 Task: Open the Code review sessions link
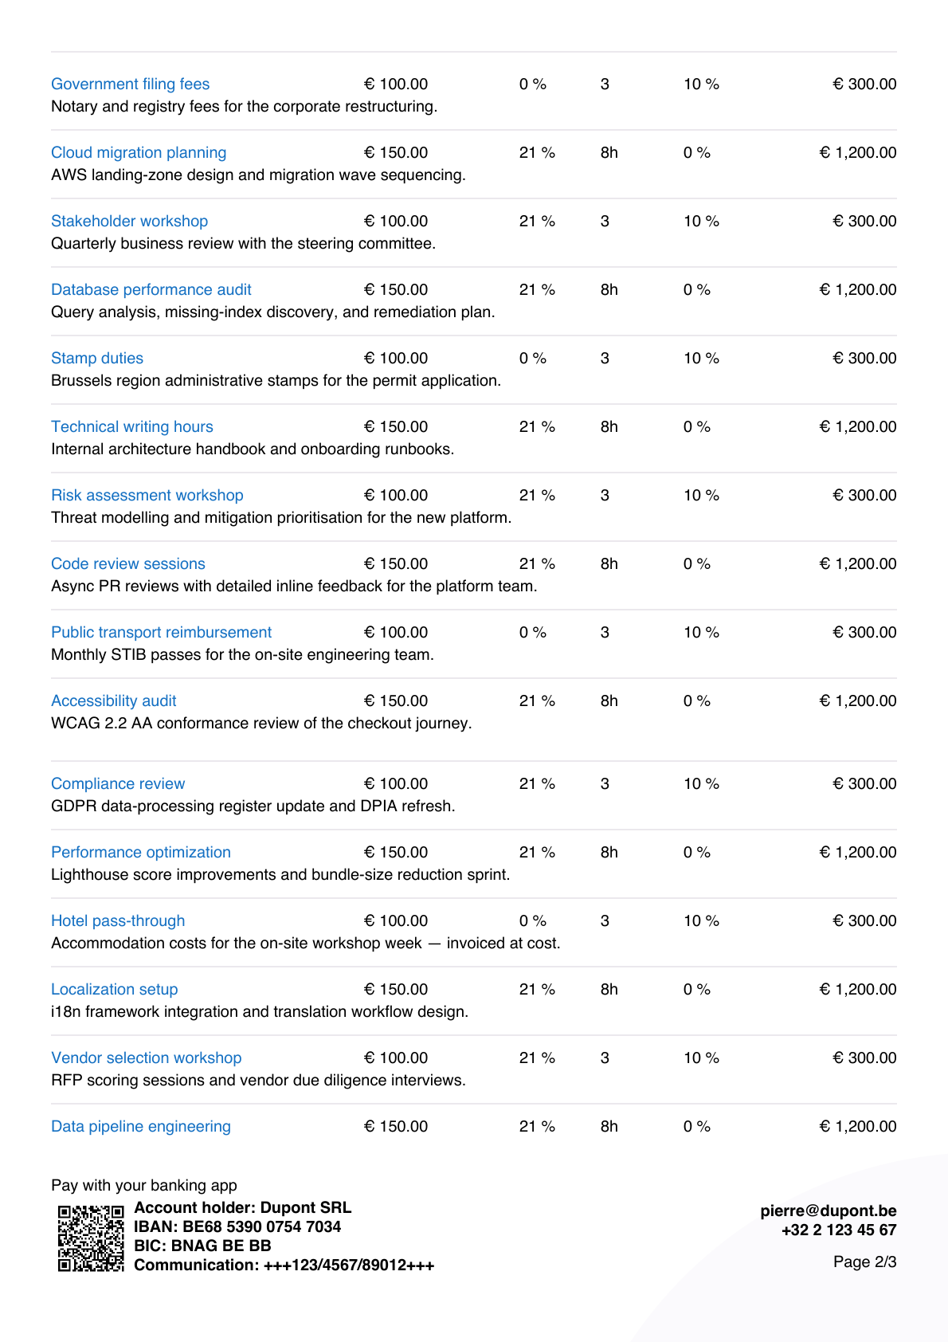(x=128, y=563)
